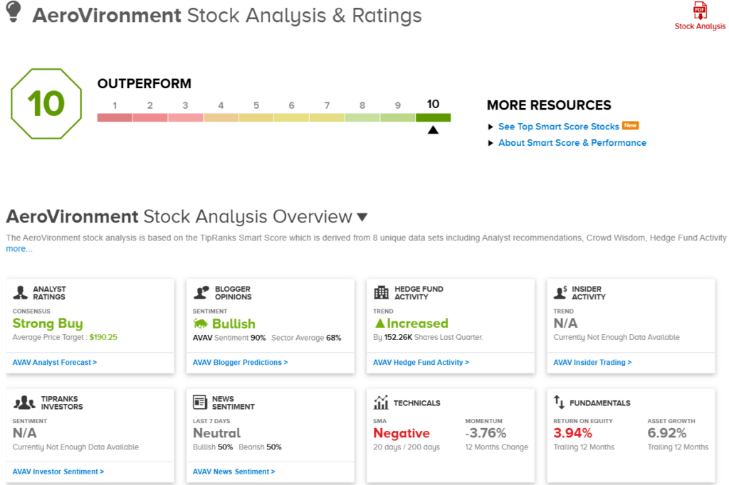
Task: Open AVAV Blogger Predictions link
Action: click(241, 363)
